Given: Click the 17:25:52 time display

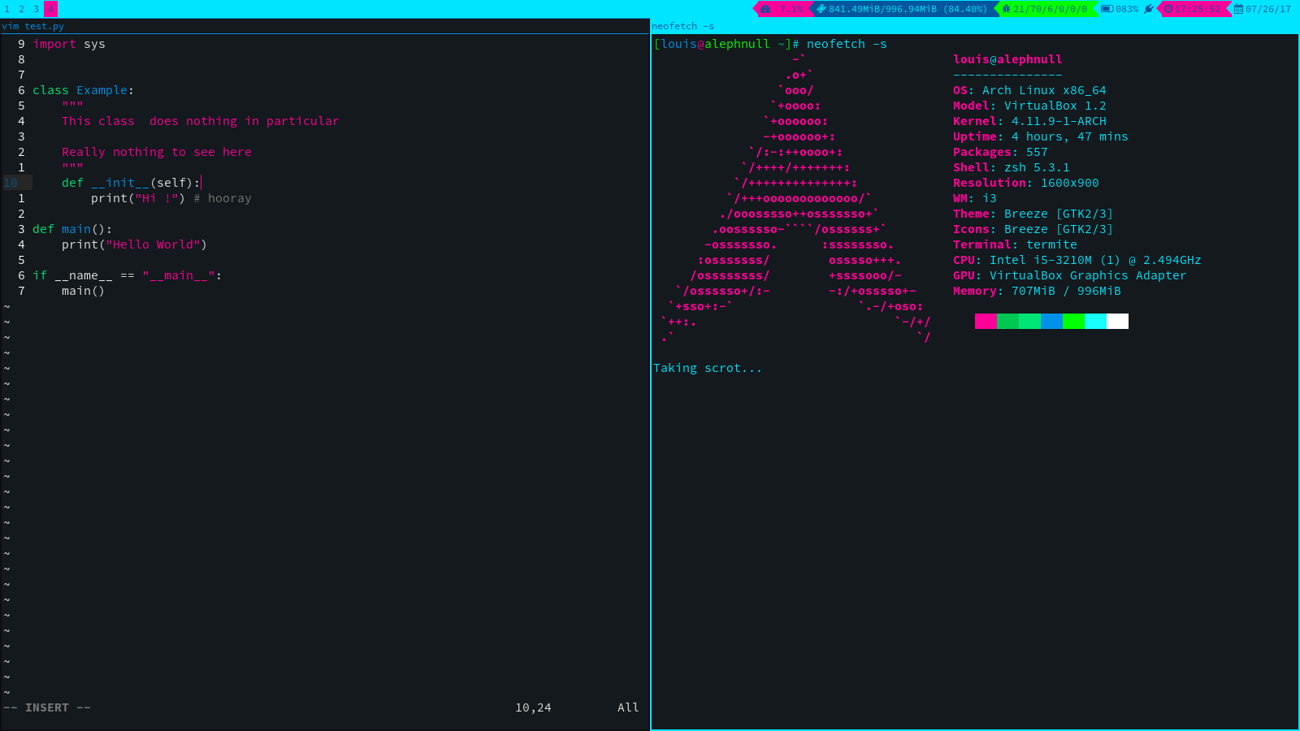Looking at the screenshot, I should coord(1198,9).
